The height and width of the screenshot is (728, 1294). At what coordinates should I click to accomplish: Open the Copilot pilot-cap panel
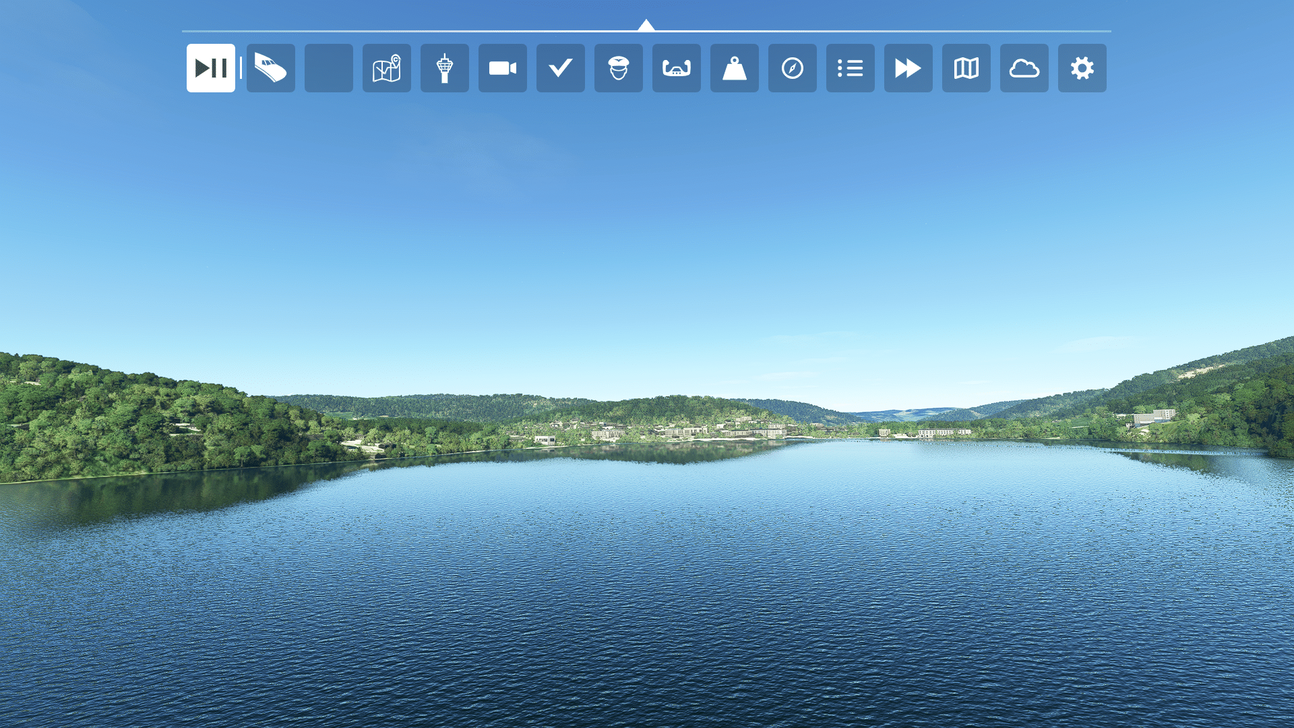(618, 68)
